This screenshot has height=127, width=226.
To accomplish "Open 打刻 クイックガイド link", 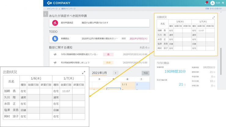I will tap(213, 9).
